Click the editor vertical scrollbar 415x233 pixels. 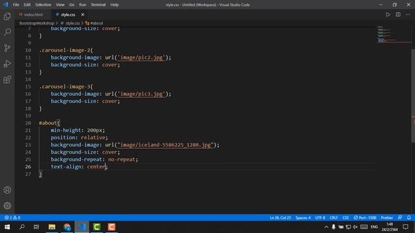pos(413,96)
